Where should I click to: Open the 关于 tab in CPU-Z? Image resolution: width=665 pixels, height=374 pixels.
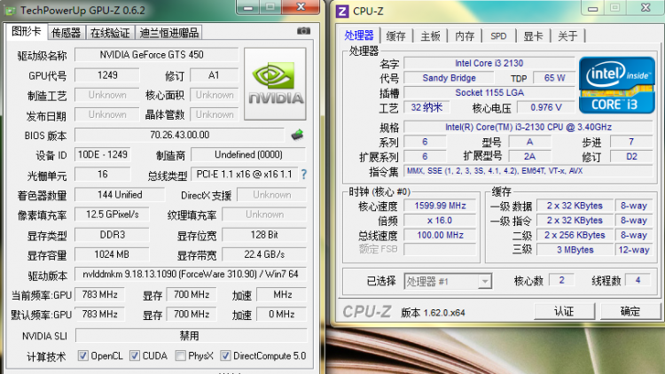pos(567,36)
